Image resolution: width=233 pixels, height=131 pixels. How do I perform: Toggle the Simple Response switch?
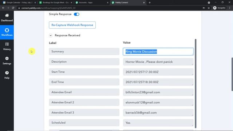[x=76, y=14]
